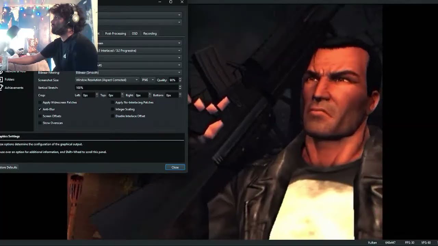Click the Restore Defaults button
Image resolution: width=438 pixels, height=246 pixels.
pyautogui.click(x=9, y=167)
